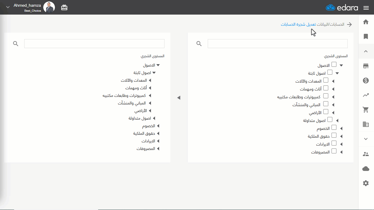
Task: Expand حقوق الملكية node in right panel
Action: pyautogui.click(x=341, y=136)
